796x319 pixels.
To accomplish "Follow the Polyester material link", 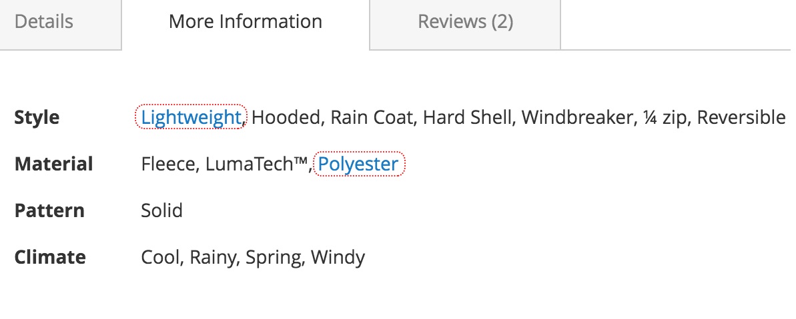I will (x=358, y=164).
